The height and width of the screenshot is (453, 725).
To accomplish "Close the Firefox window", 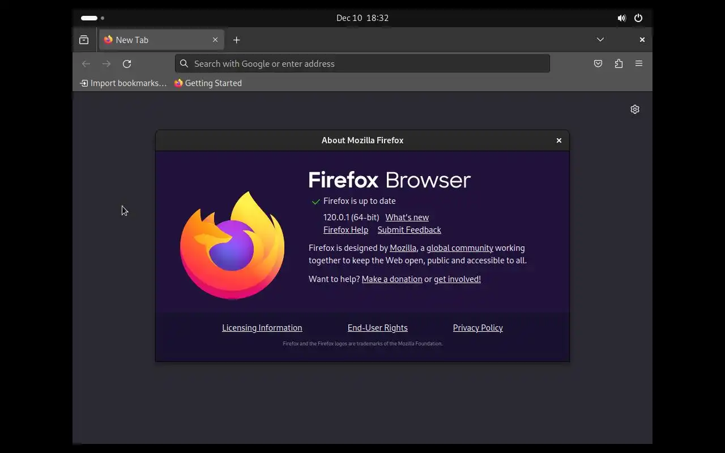I will click(x=642, y=40).
